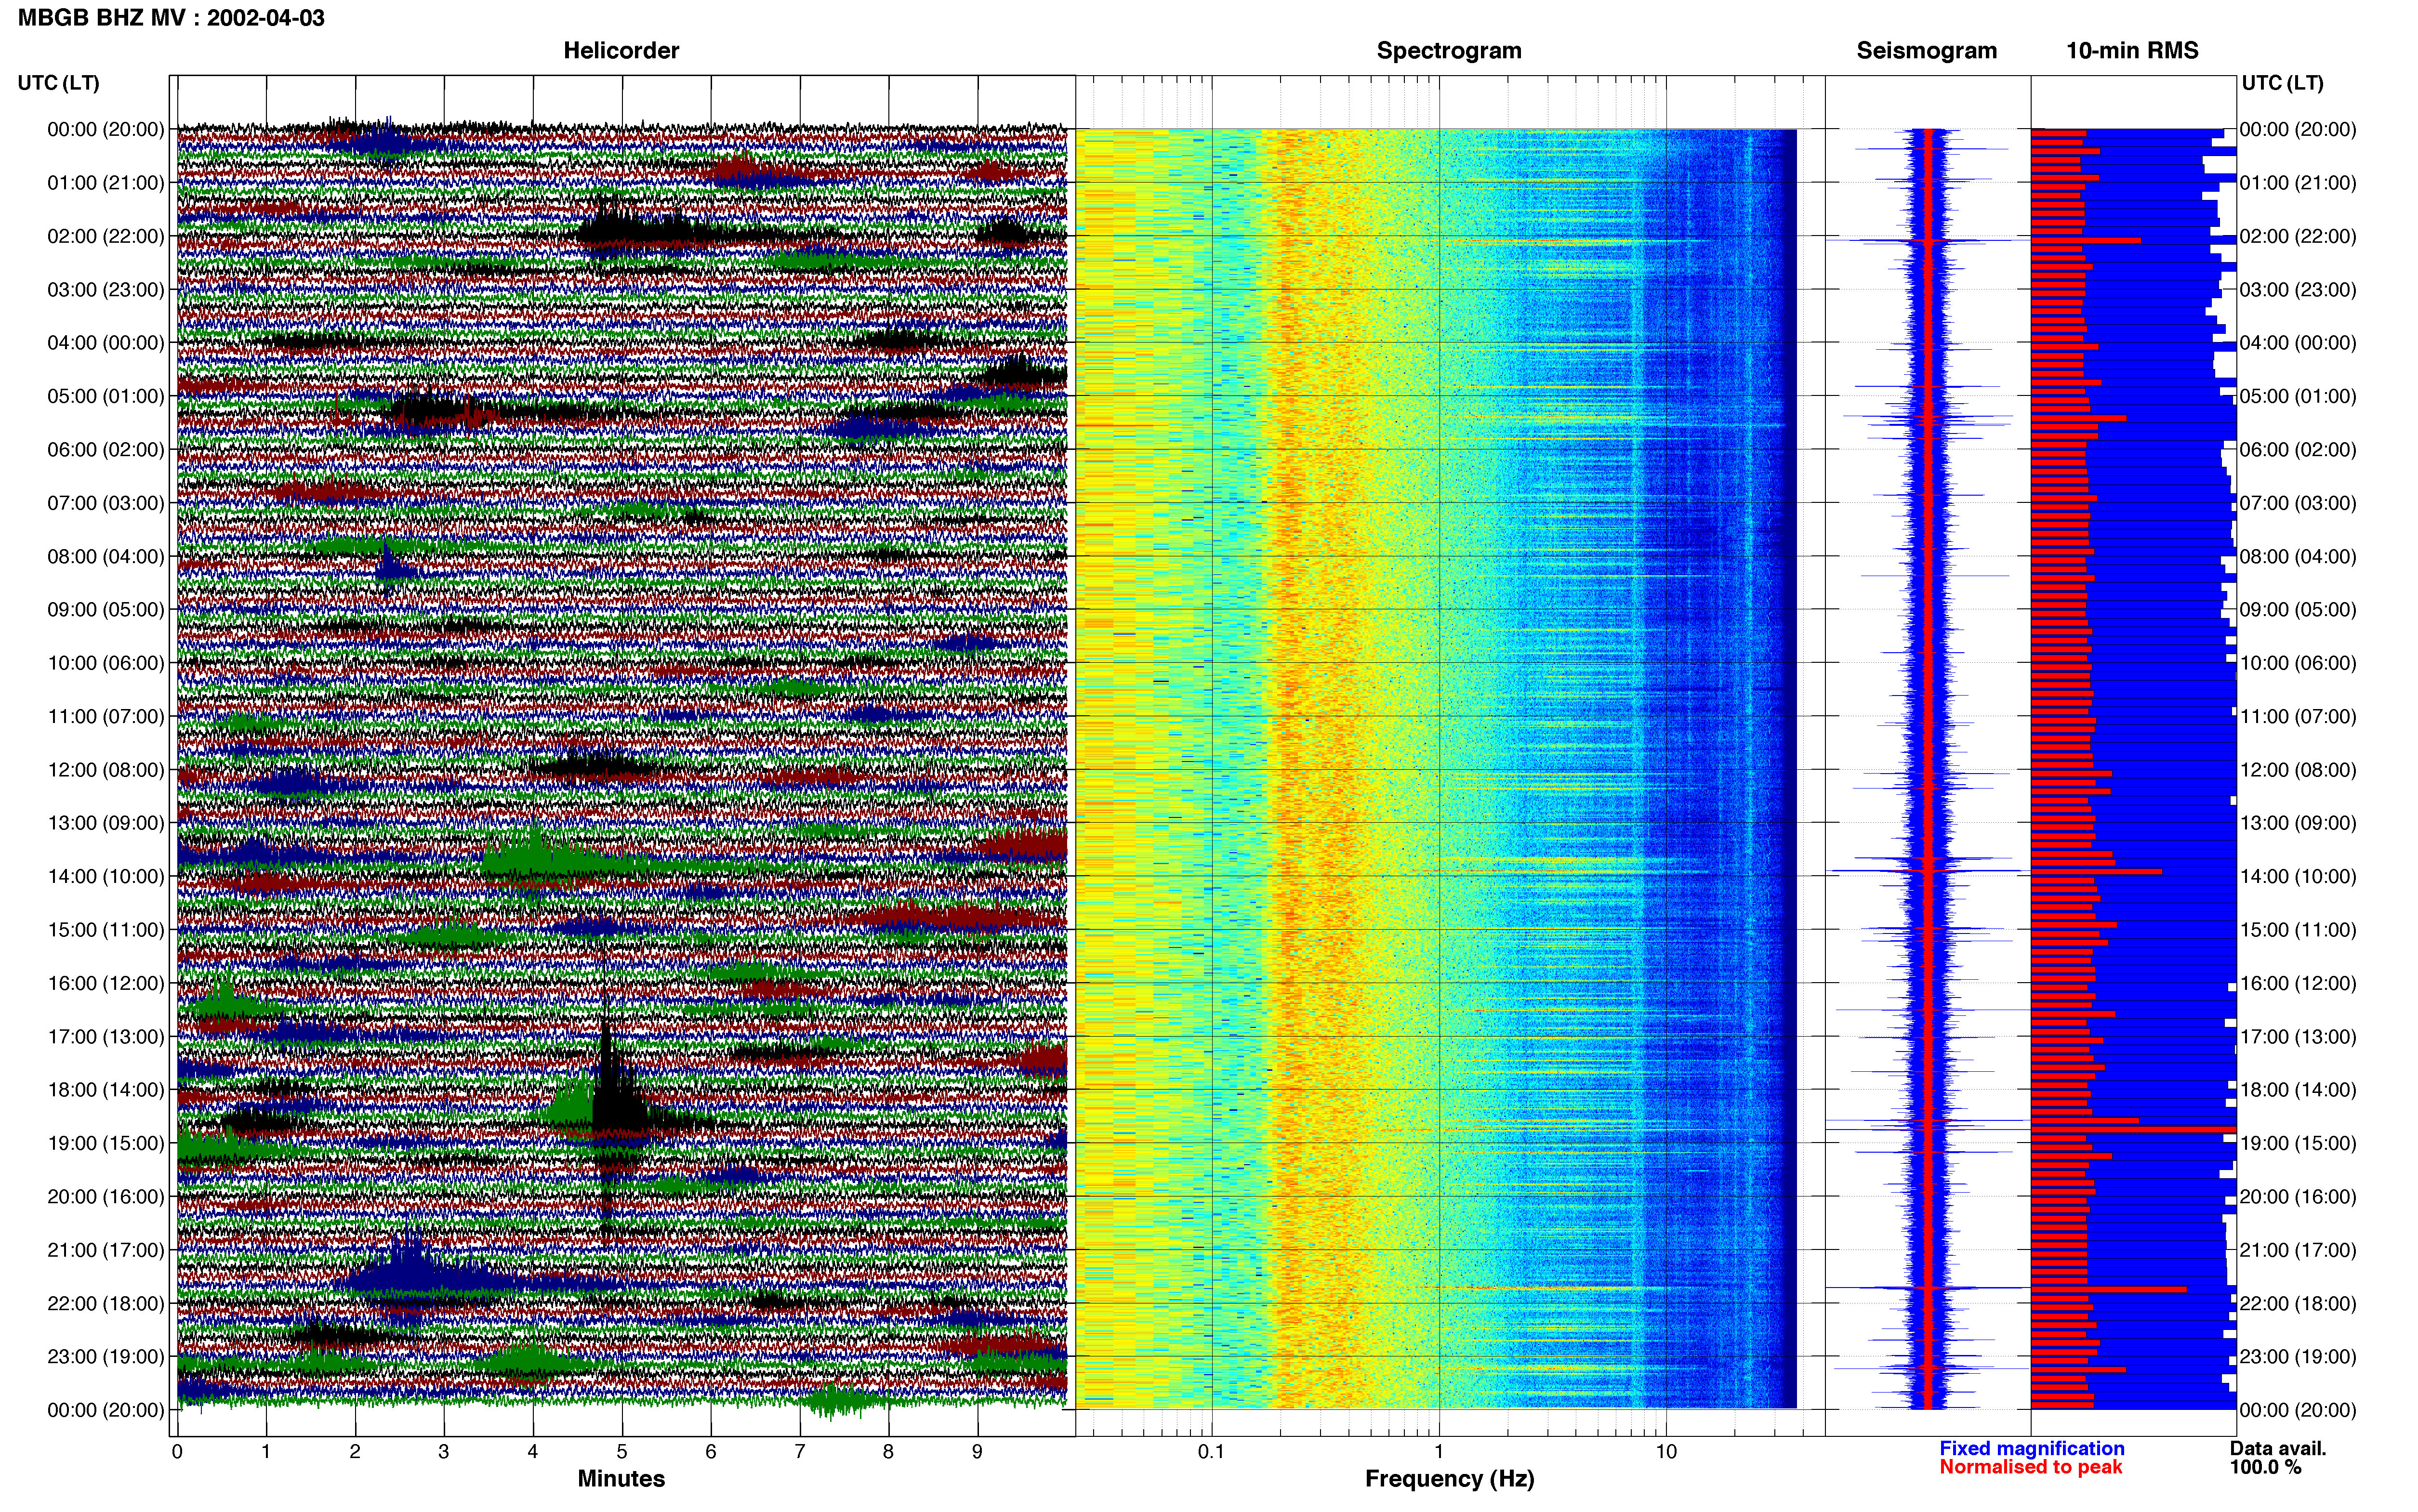Select the '10-min RMS' panel heading

tap(2132, 51)
